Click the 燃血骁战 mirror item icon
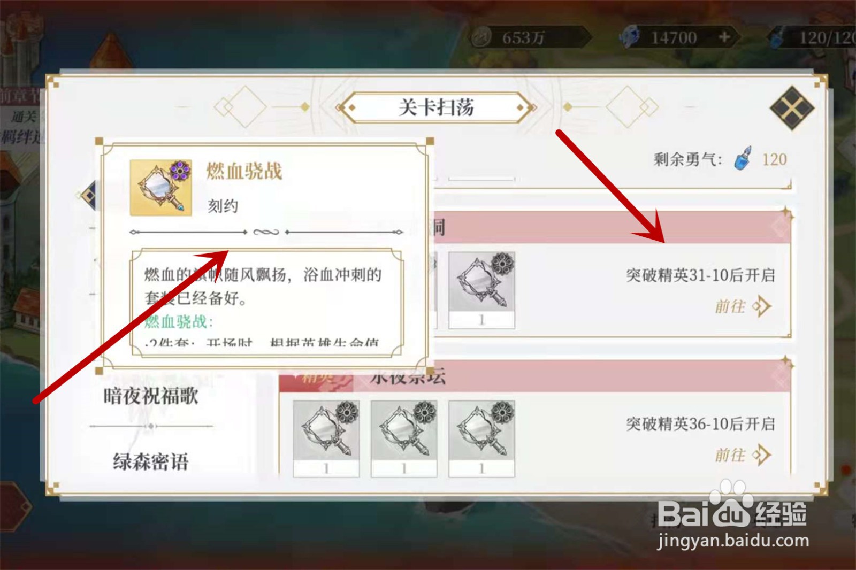The height and width of the screenshot is (570, 856). [161, 188]
